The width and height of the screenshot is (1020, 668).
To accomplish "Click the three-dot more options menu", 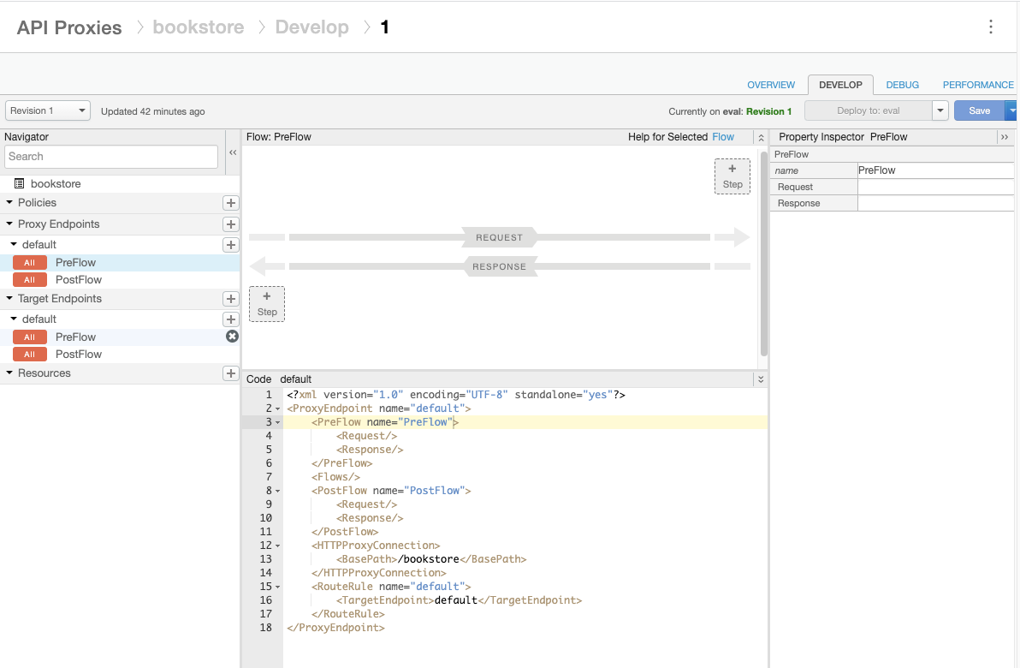I will click(x=991, y=27).
